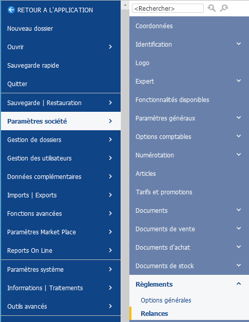Image resolution: width=249 pixels, height=322 pixels.
Task: Open the Ouvrir submenu arrow
Action: pyautogui.click(x=110, y=47)
